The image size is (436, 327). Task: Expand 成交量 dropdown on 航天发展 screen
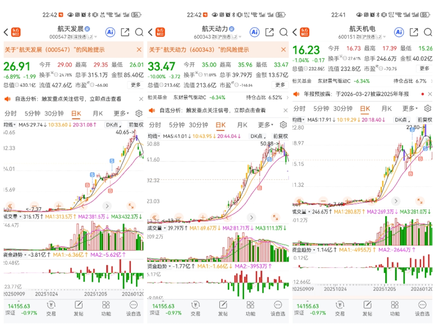pyautogui.click(x=13, y=216)
